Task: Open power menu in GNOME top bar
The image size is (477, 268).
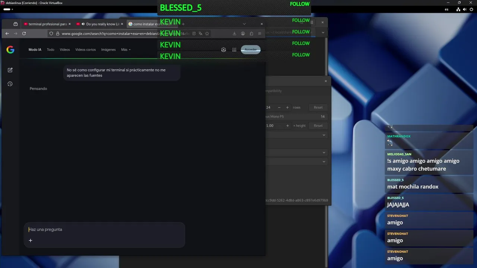Action: 471,9
